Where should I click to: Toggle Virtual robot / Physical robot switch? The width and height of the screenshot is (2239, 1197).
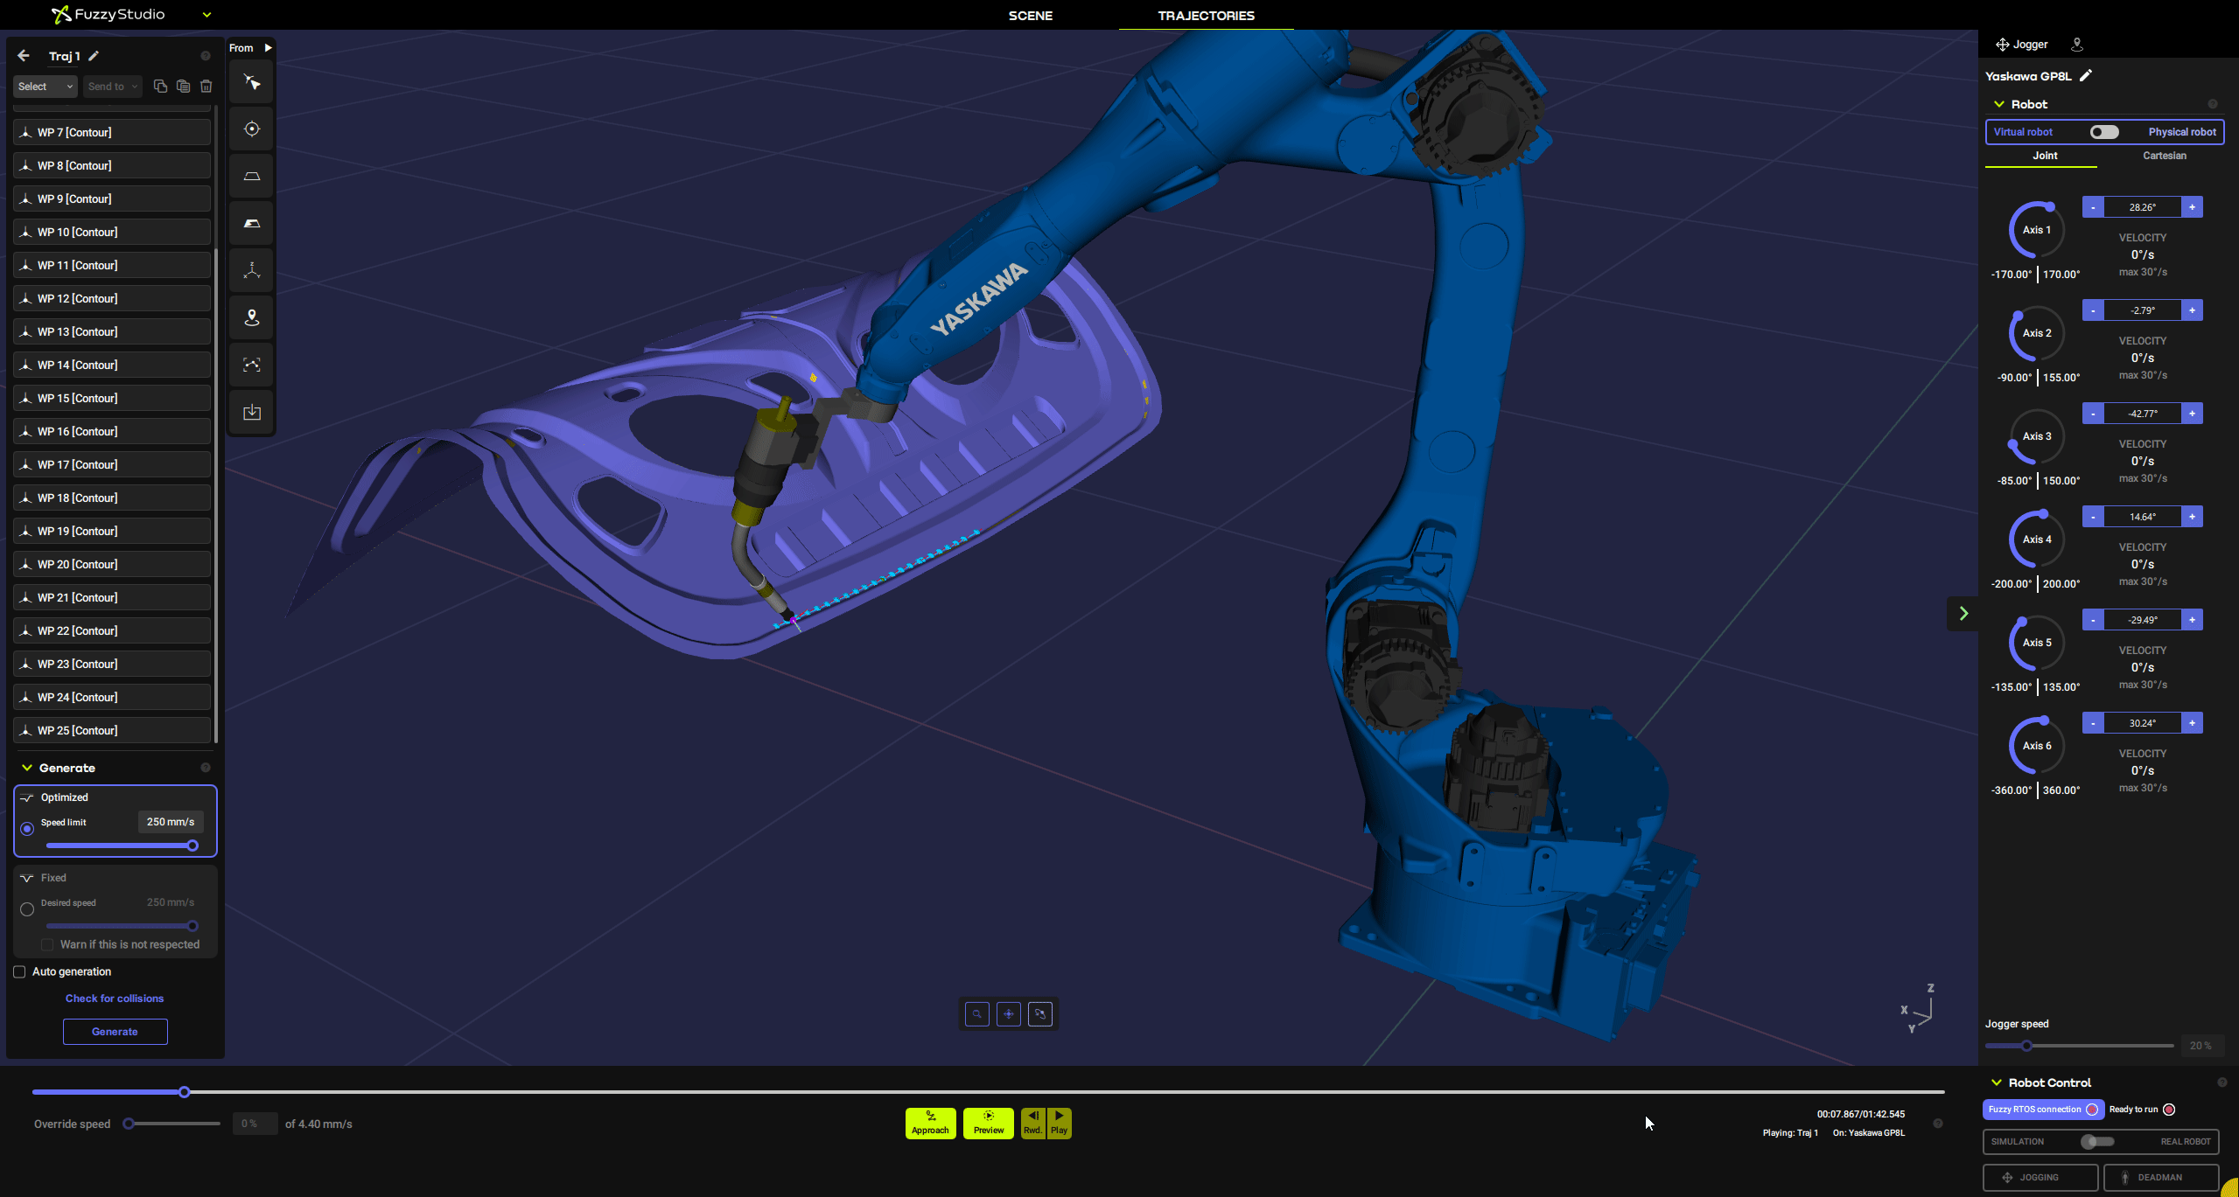pyautogui.click(x=2104, y=132)
